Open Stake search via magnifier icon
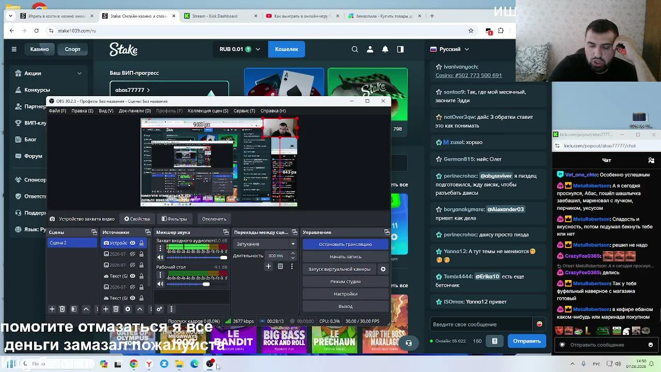 pyautogui.click(x=355, y=49)
